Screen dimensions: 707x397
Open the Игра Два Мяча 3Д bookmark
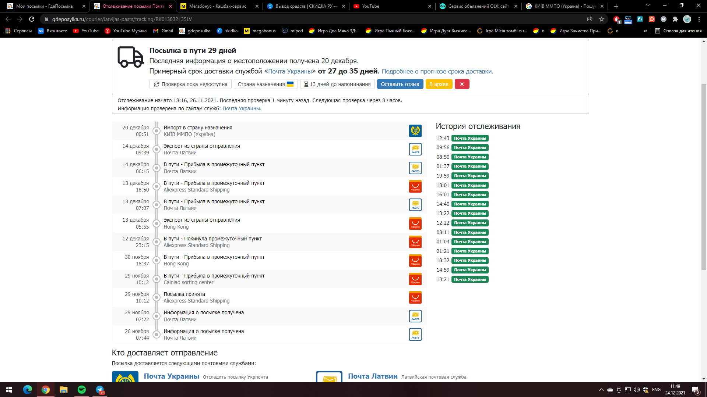click(x=334, y=31)
